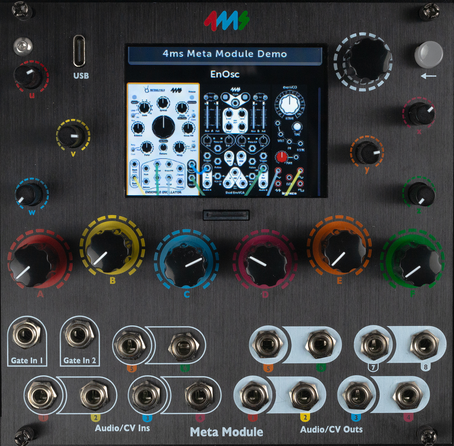Click the 4ms Meta Module Demo title
This screenshot has height=446, width=454.
point(225,54)
